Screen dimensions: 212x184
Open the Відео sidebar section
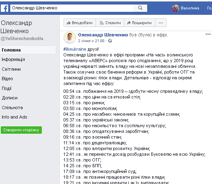pyautogui.click(x=7, y=79)
